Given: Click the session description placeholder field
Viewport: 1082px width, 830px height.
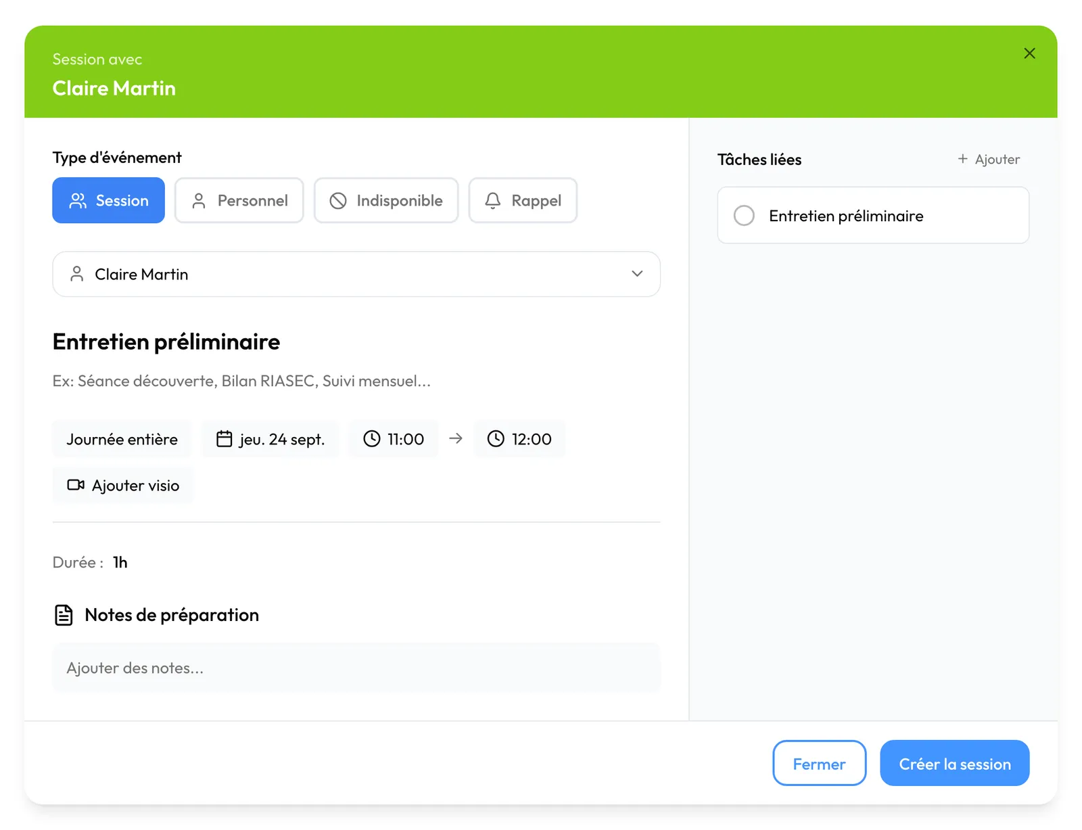Looking at the screenshot, I should pos(241,381).
